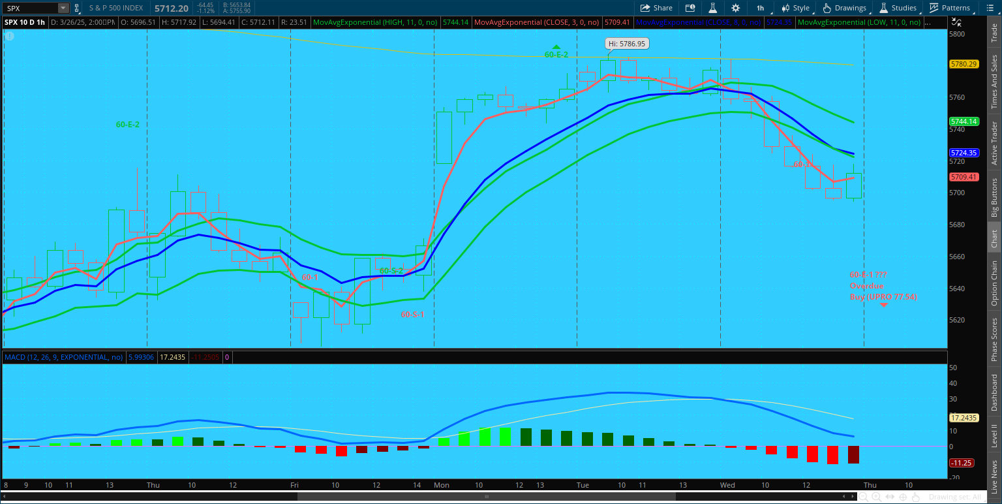
Task: Open the 1h timeframe dropdown
Action: tap(760, 8)
